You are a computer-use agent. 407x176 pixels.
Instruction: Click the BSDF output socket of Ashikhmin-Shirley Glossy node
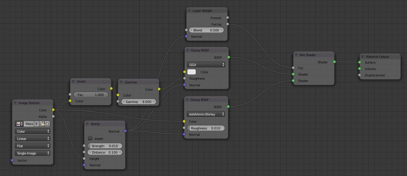(228, 107)
